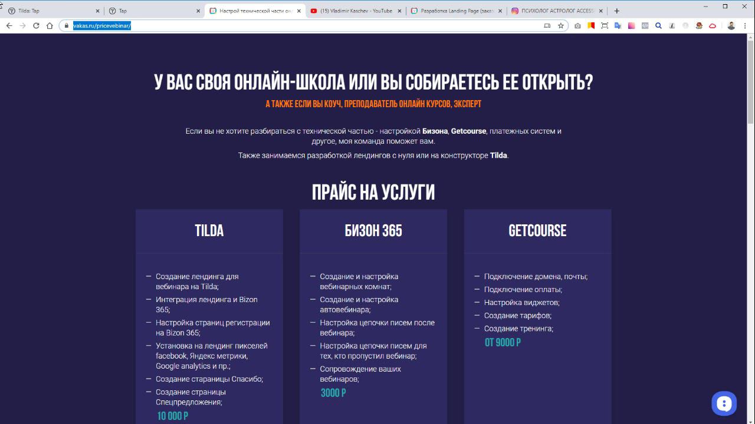
Task: Click 'Настройка страниц регистрации на Bizon 365;'
Action: [213, 327]
